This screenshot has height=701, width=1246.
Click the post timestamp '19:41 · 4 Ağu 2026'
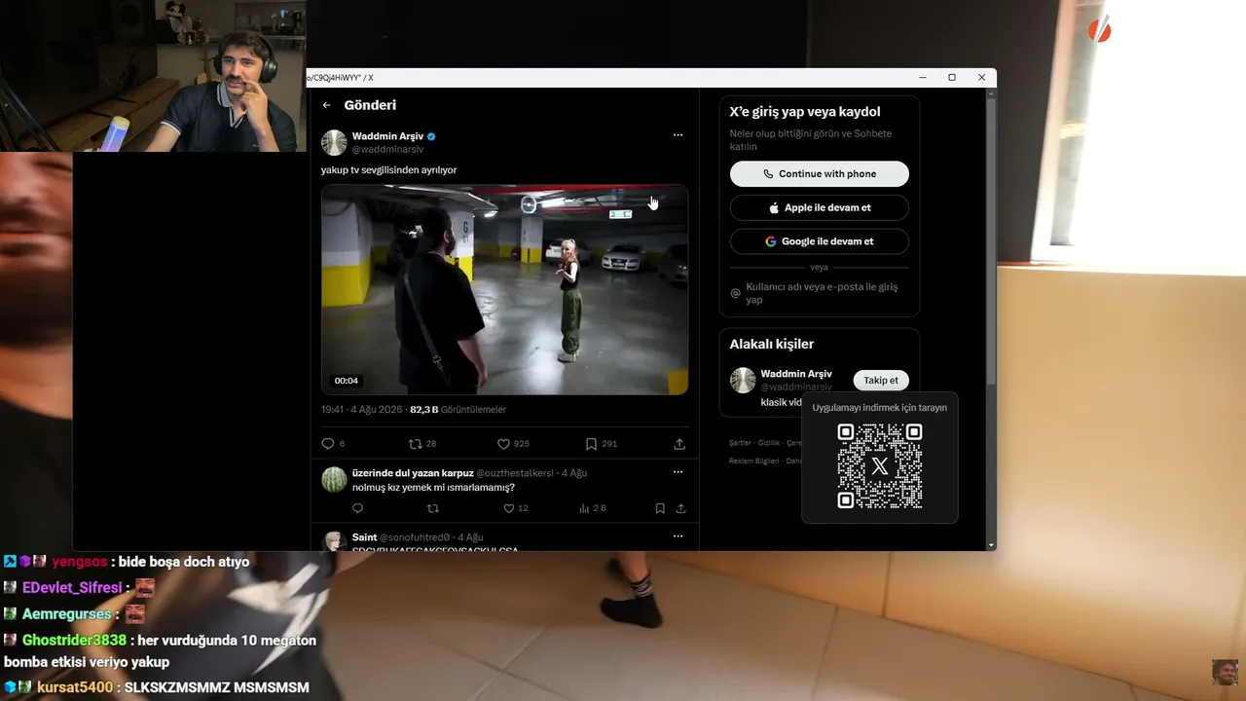tap(362, 410)
